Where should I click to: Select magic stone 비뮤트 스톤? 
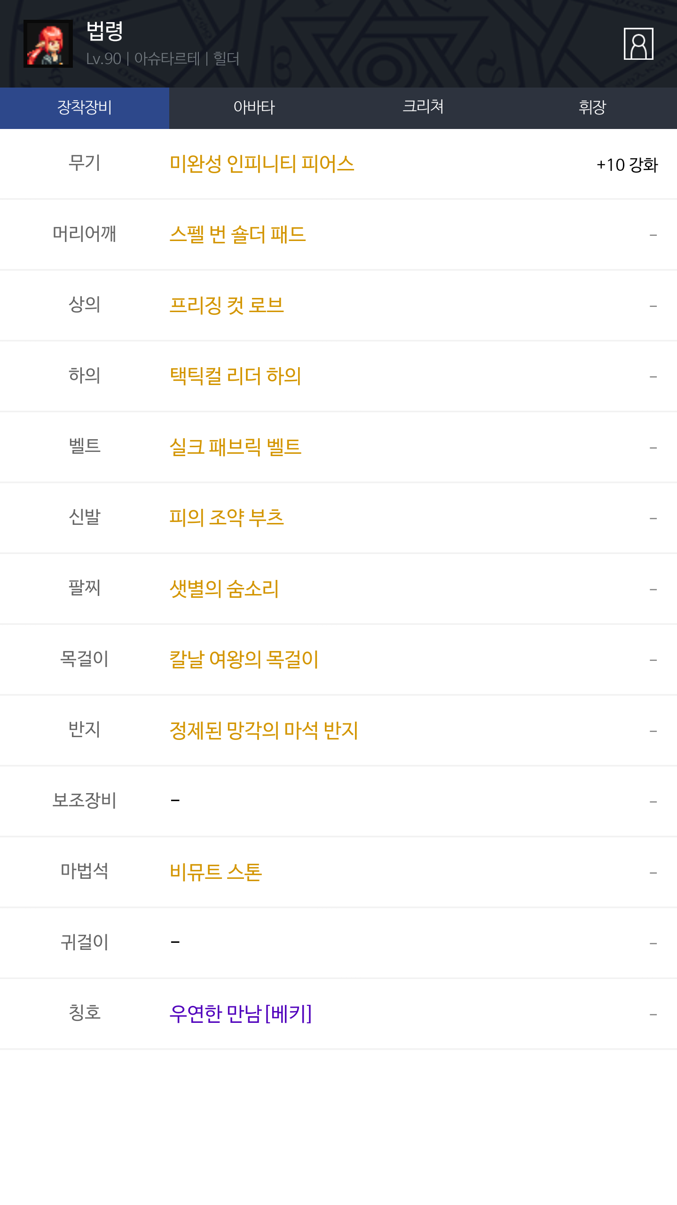215,872
